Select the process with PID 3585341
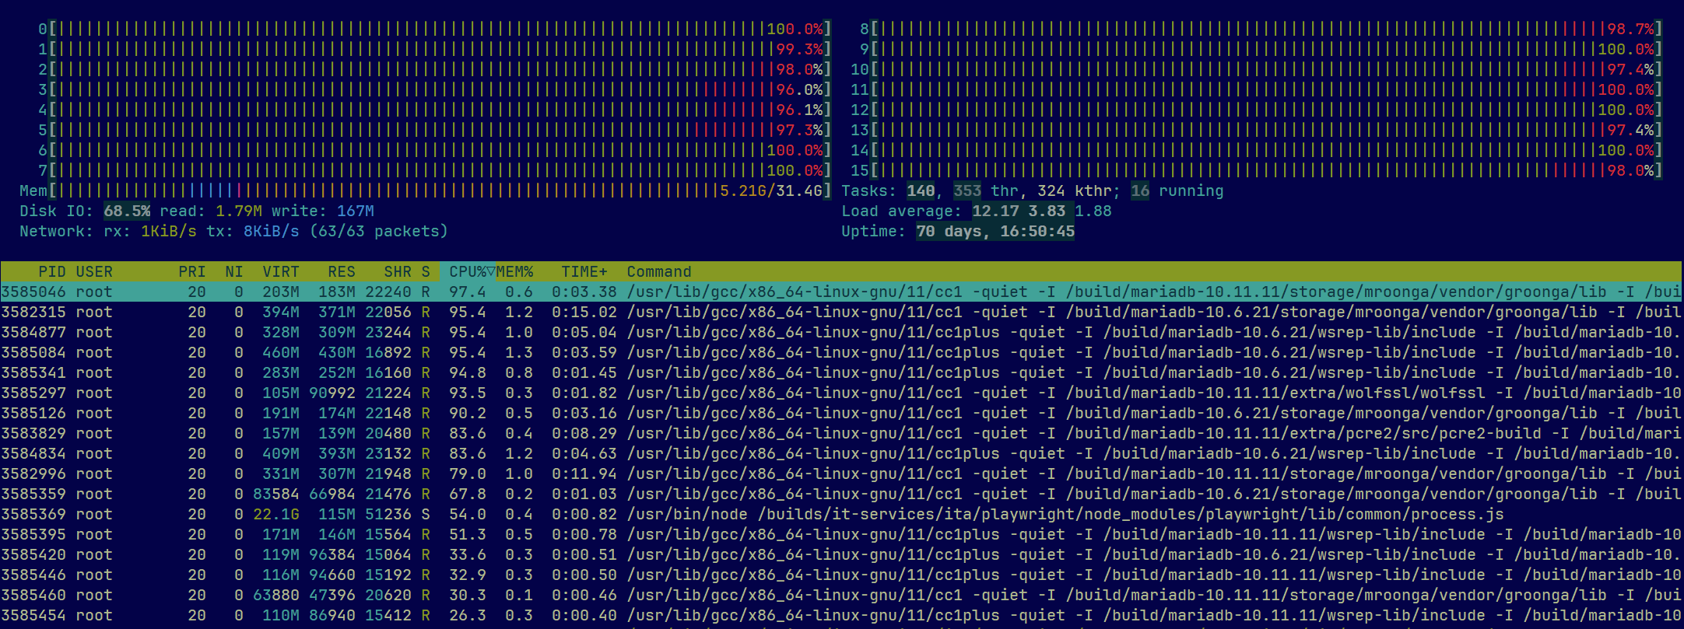Image resolution: width=1684 pixels, height=629 pixels. [x=841, y=372]
